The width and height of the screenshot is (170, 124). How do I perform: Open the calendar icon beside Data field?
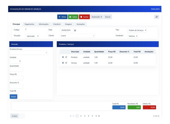75,30
